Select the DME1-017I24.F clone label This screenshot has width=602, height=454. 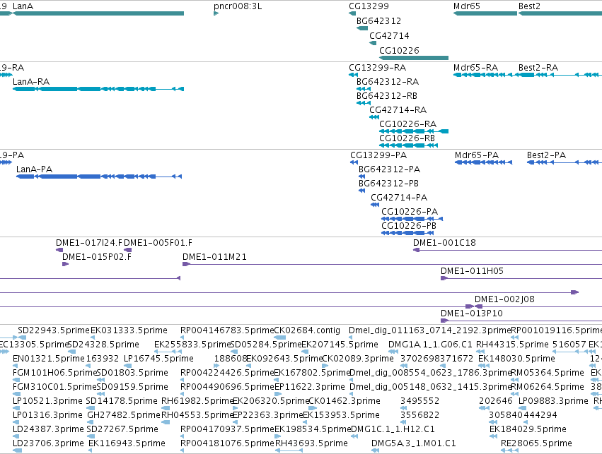pos(89,243)
